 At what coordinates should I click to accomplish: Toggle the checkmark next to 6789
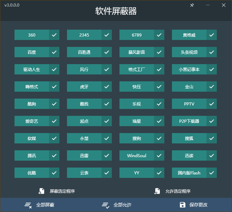point(159,35)
